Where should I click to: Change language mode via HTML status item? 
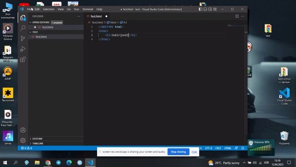(x=228, y=148)
